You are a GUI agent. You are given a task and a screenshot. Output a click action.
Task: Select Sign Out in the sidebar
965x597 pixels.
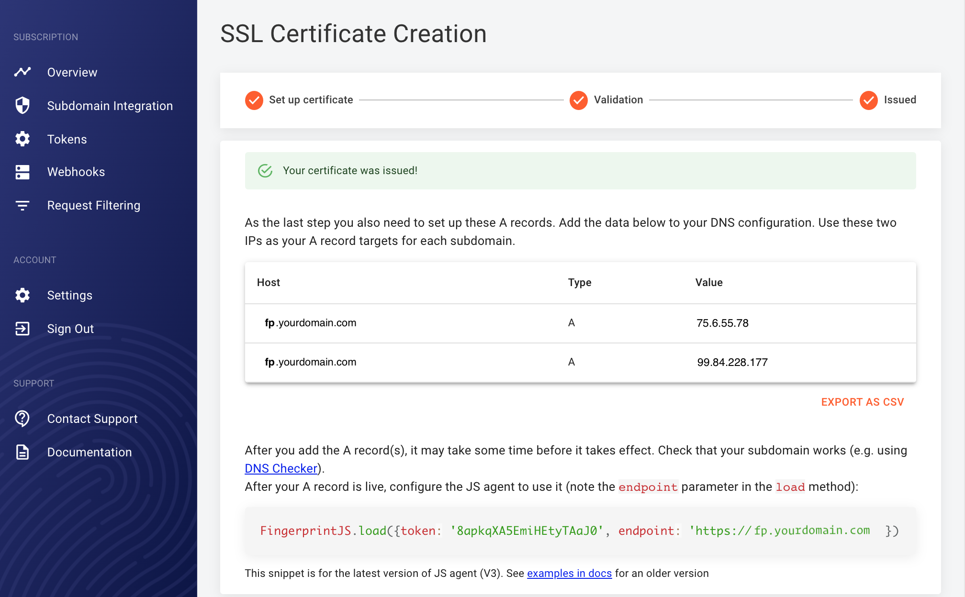70,329
